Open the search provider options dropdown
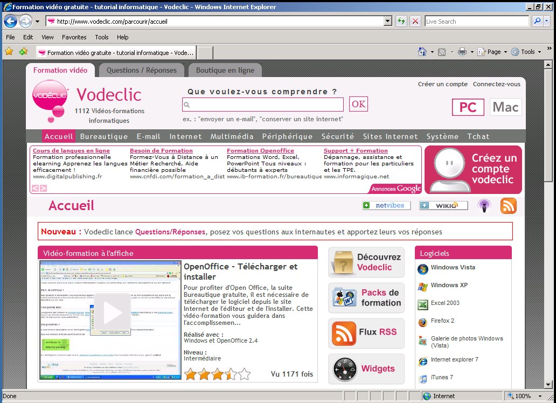Image resolution: width=556 pixels, height=403 pixels. click(546, 22)
